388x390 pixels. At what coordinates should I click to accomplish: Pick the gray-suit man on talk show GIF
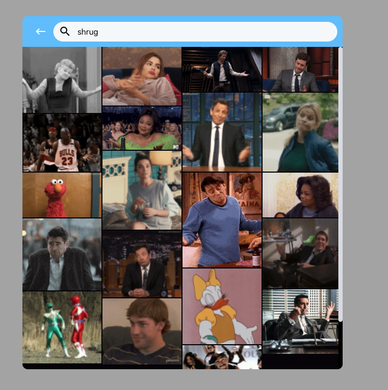point(300,69)
